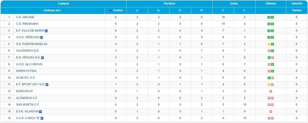Screen dimensions: 308x123
Task: Open the MARIN FUTSAL team page
Action: pos(26,71)
